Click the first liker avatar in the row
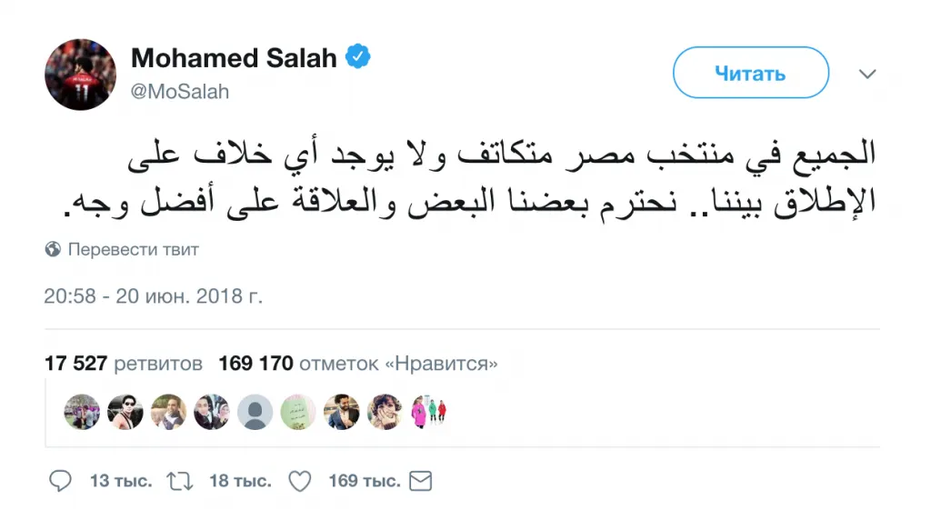 tap(82, 412)
